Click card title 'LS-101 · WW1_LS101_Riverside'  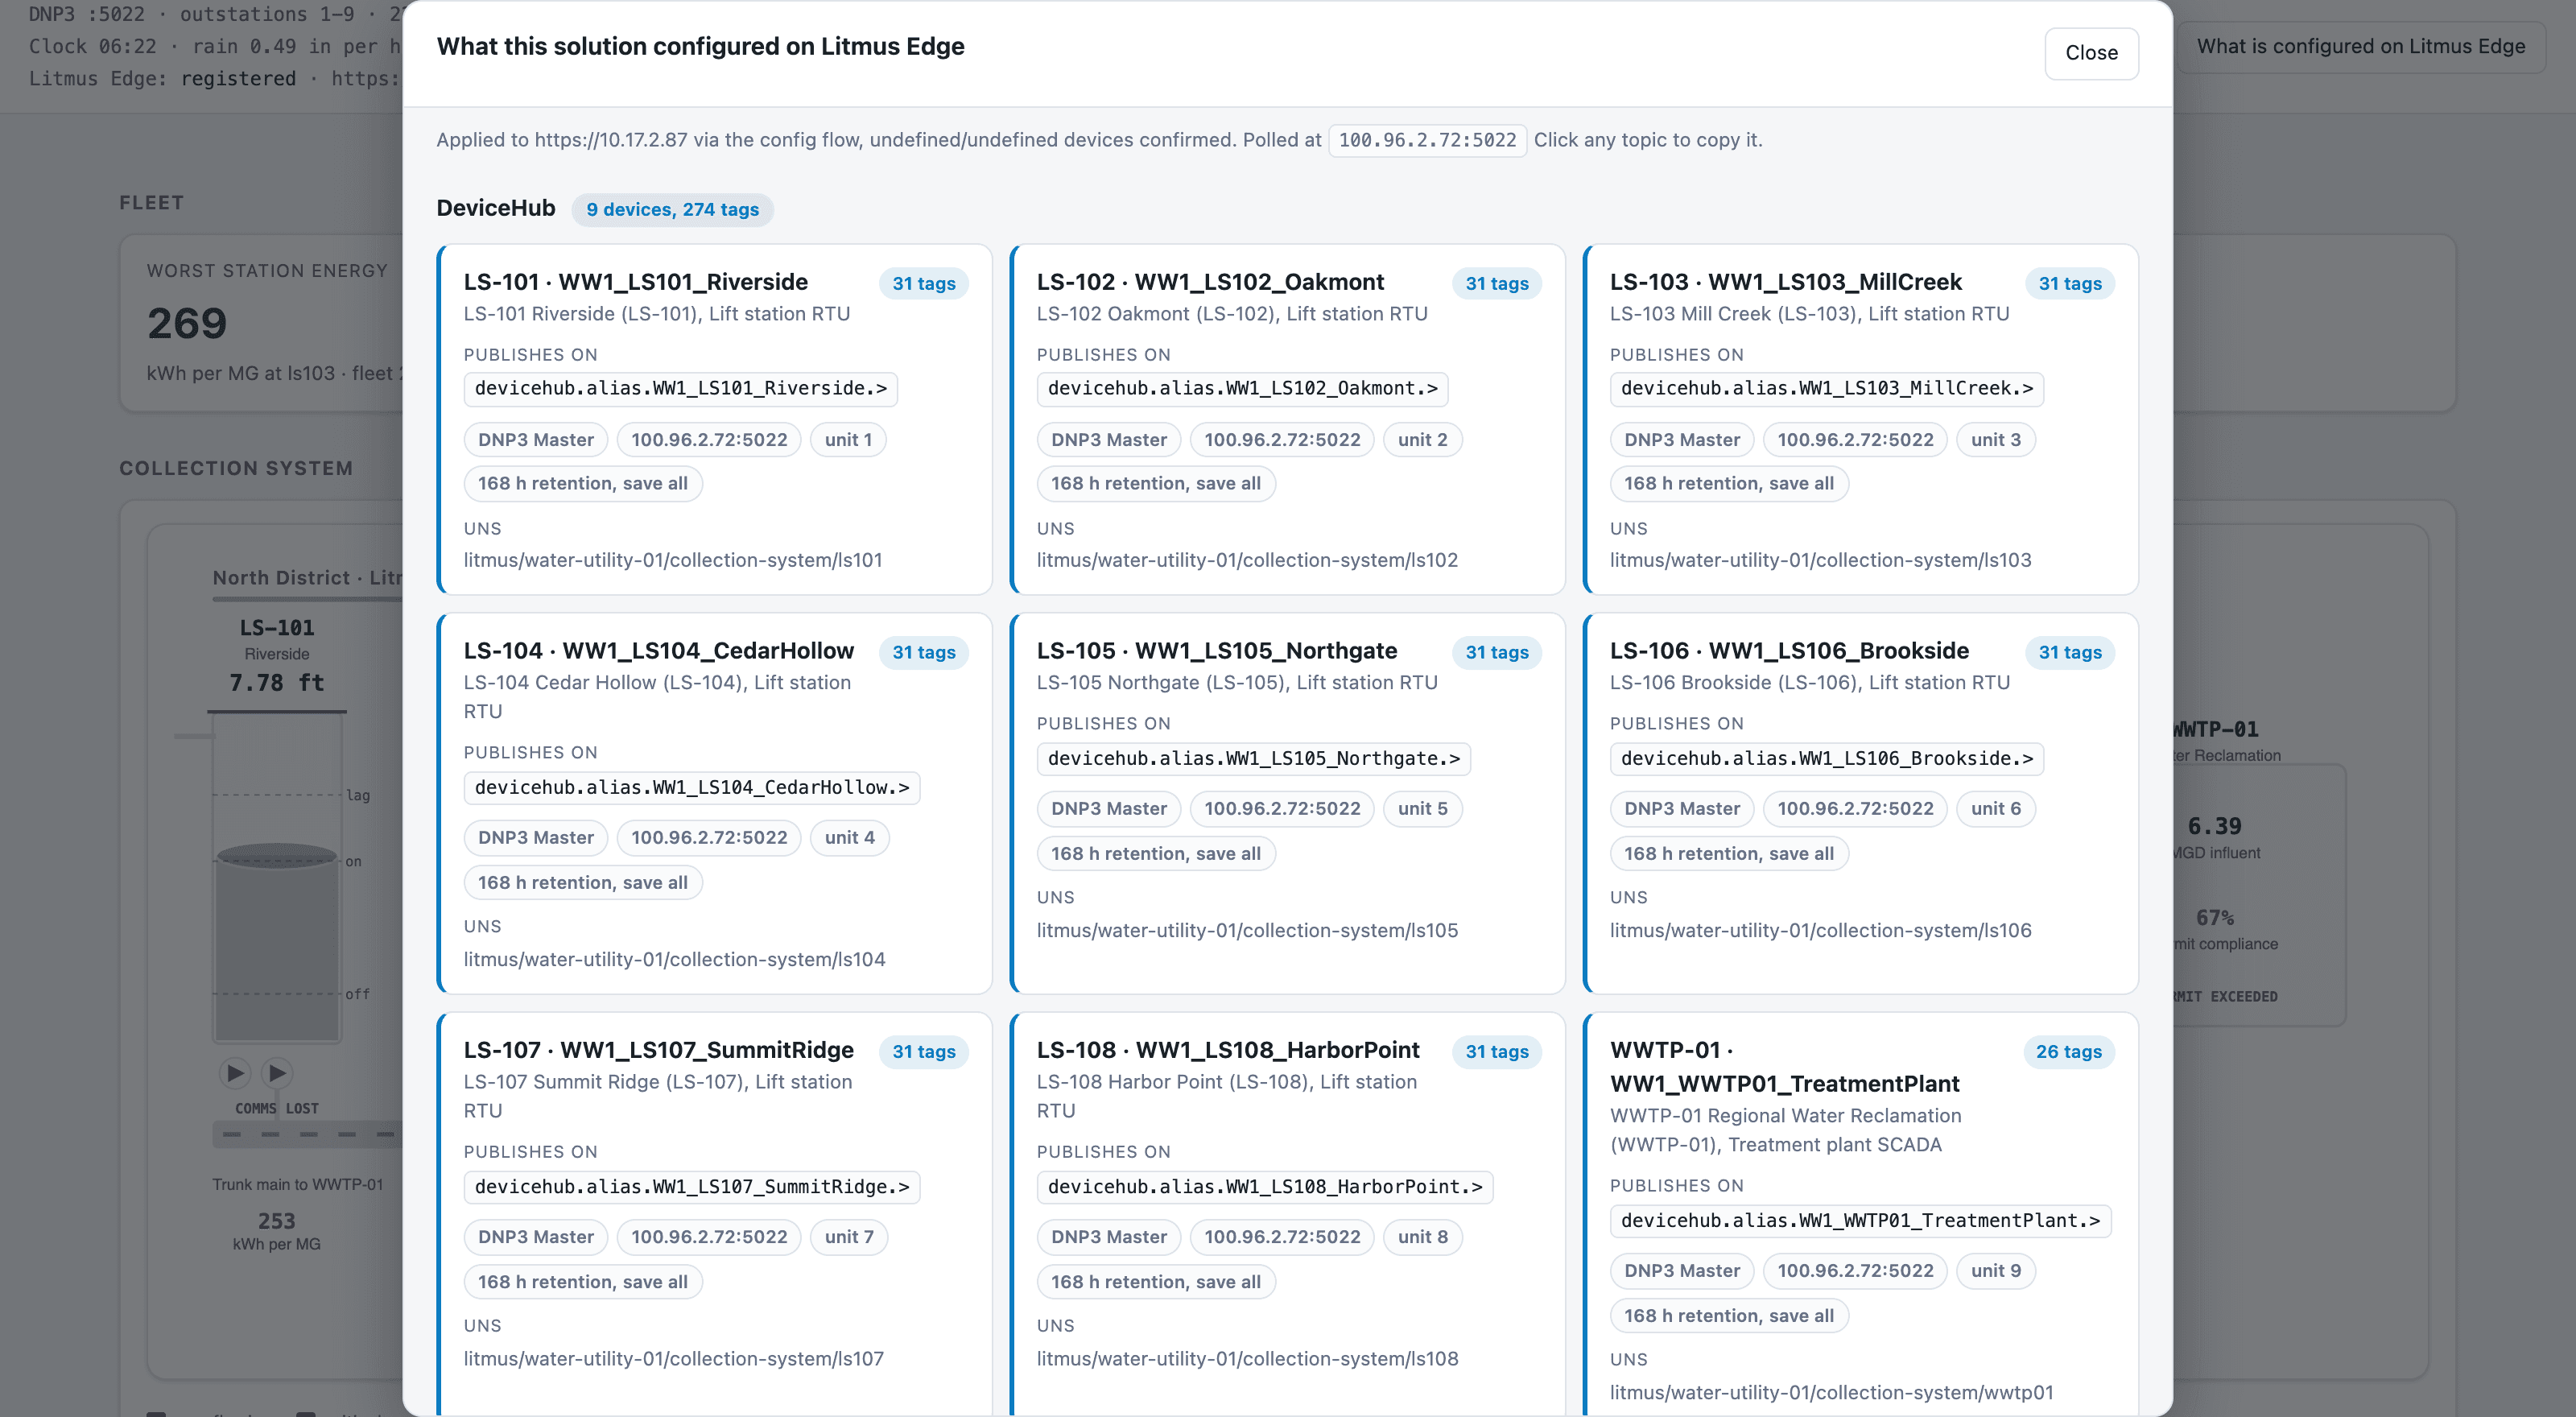click(635, 282)
